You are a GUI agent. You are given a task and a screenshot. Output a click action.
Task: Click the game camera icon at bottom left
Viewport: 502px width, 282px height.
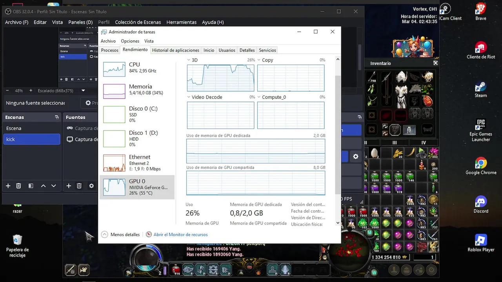click(x=84, y=269)
